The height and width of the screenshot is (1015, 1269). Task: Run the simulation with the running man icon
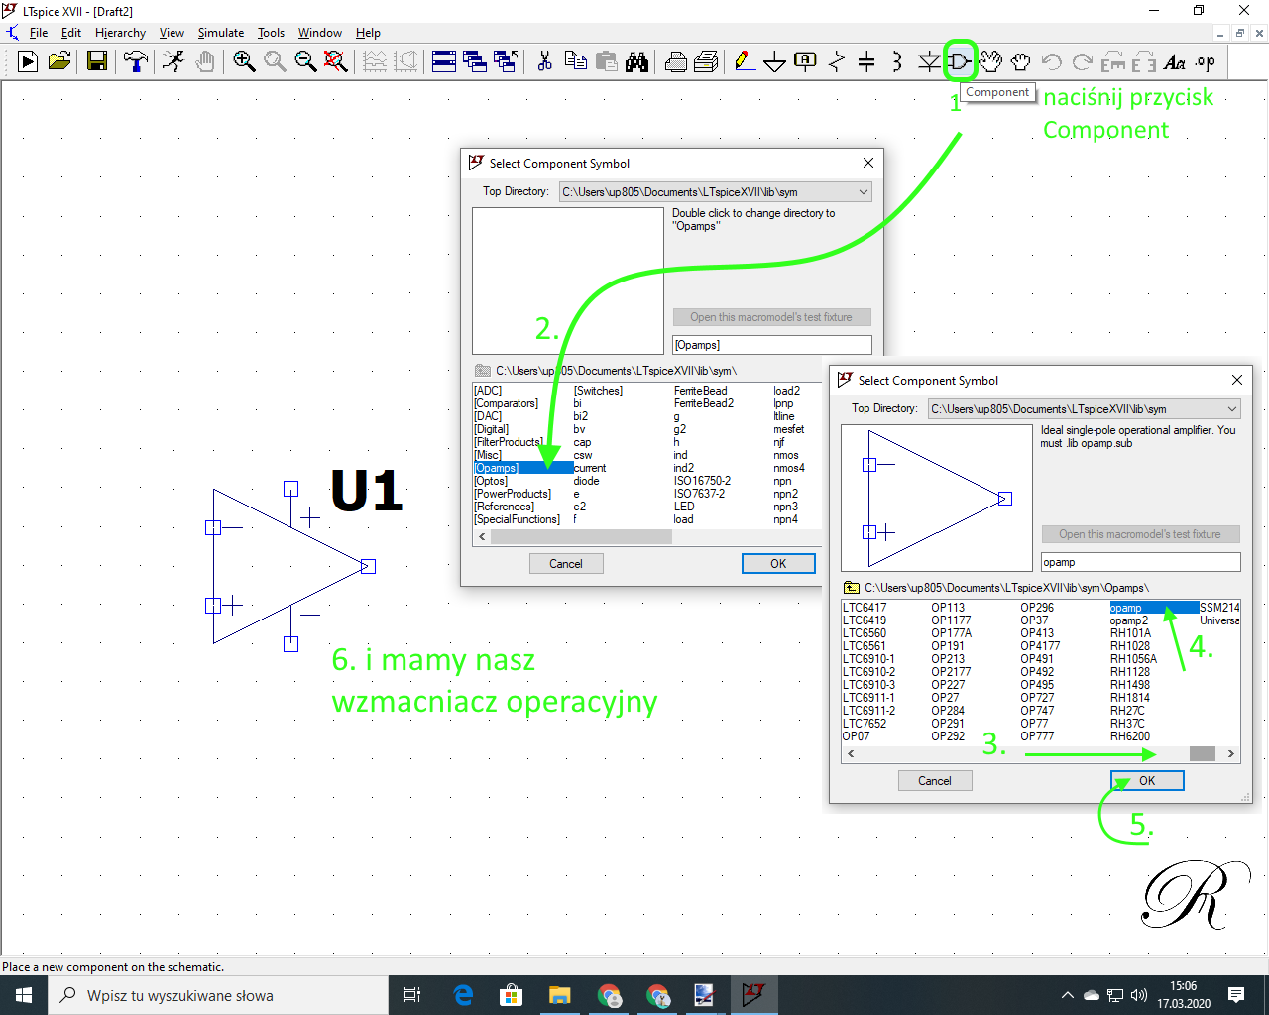click(x=173, y=61)
